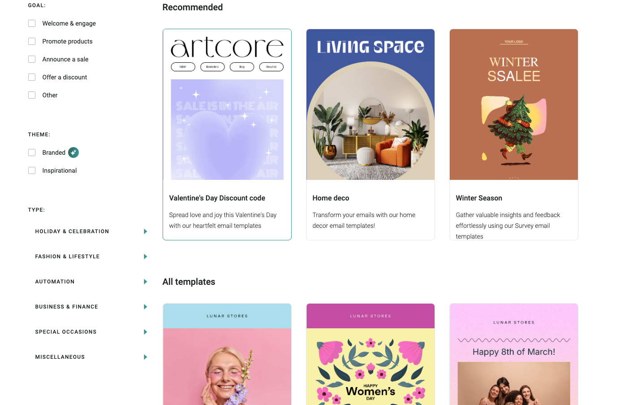The height and width of the screenshot is (405, 629).
Task: Check the Welcome & engage goal checkbox
Action: [x=32, y=23]
